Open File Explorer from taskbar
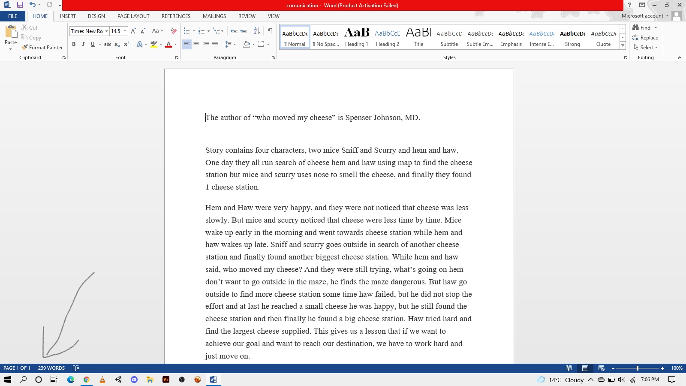686x386 pixels. 150,380
